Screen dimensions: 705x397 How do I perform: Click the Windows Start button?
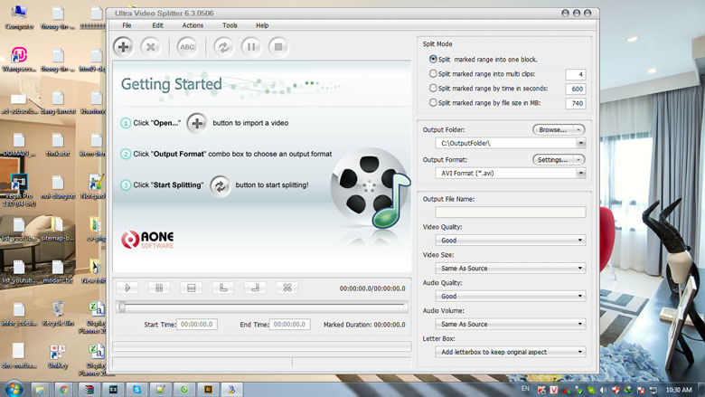[x=13, y=389]
